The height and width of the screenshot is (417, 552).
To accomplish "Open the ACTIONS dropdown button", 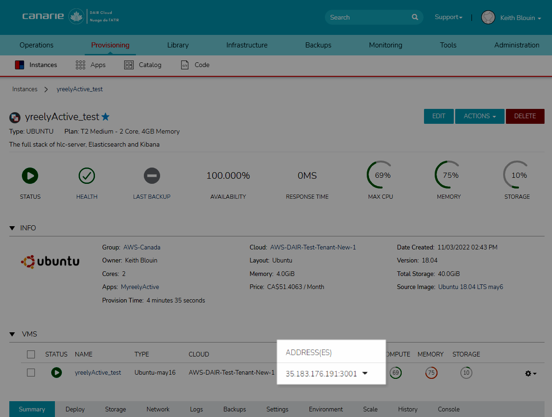I will 480,116.
